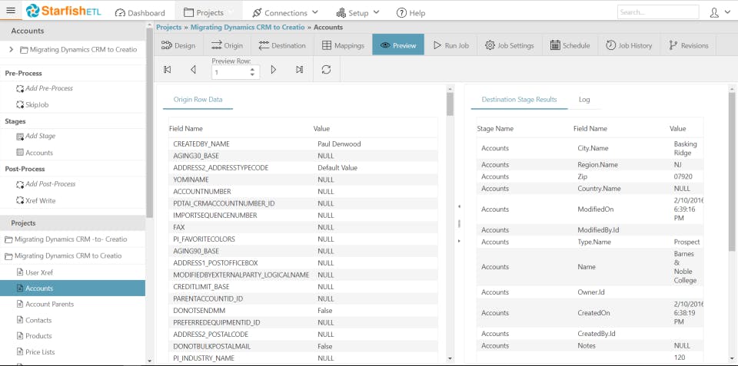
Task: Select the Preview tab
Action: pos(398,45)
